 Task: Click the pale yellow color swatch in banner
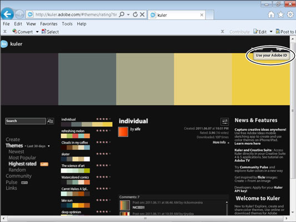pyautogui.click(x=203, y=79)
